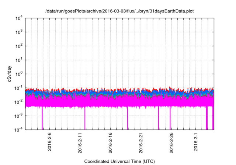
Task: Click the 10^3 y-axis tick label
Action: (x=19, y=32)
